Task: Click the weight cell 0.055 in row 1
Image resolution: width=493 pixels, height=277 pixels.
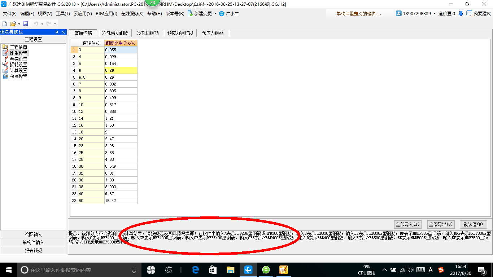Action: [x=121, y=50]
